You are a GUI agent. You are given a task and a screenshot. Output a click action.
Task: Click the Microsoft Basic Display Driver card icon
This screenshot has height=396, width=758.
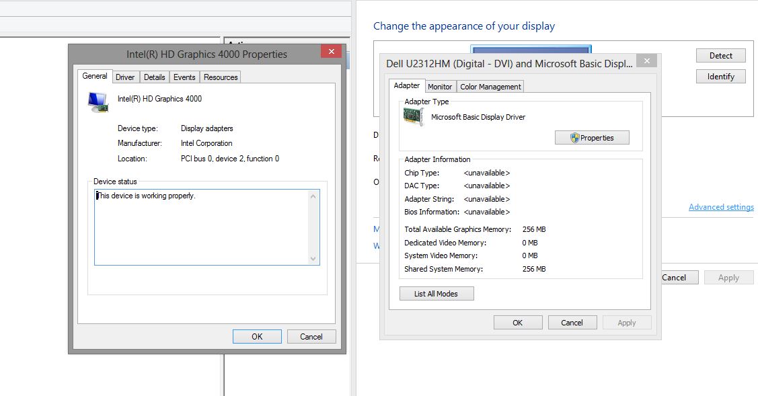[x=414, y=118]
